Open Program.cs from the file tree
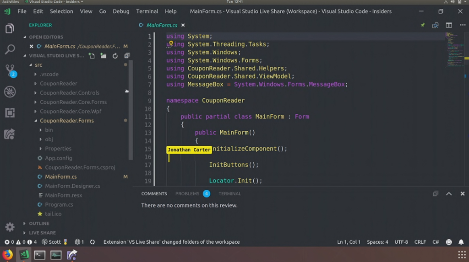The width and height of the screenshot is (469, 262). (x=59, y=204)
